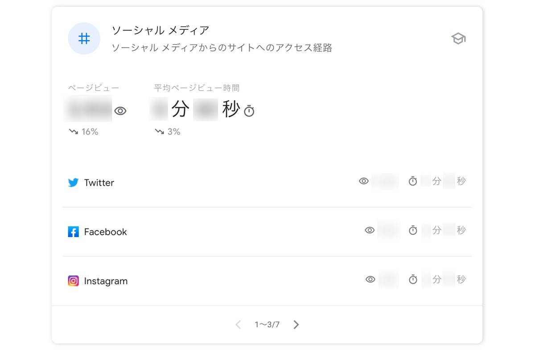The height and width of the screenshot is (357, 535).
Task: Click the Facebook logo icon
Action: (x=73, y=232)
